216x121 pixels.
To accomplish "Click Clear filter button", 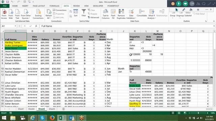I will coord(91,10).
